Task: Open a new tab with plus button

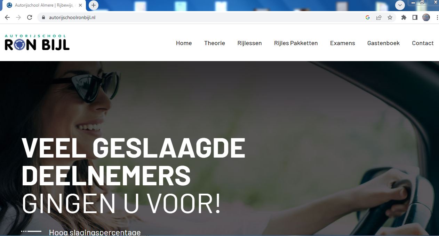Action: 93,5
